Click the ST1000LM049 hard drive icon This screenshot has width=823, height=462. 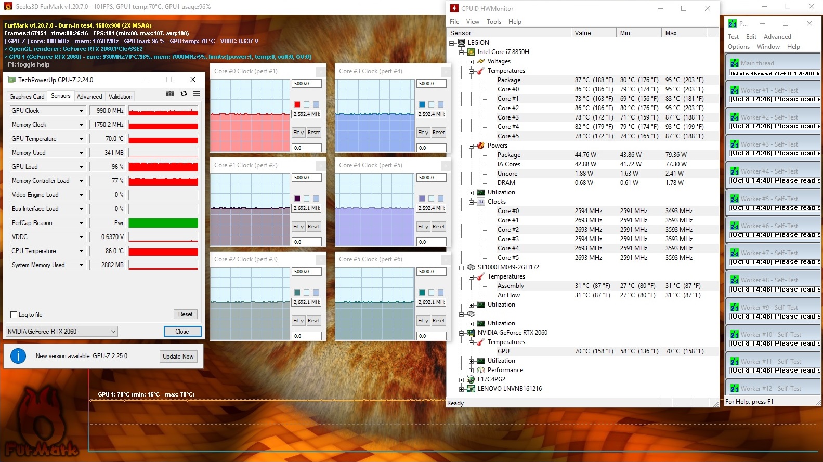click(471, 267)
